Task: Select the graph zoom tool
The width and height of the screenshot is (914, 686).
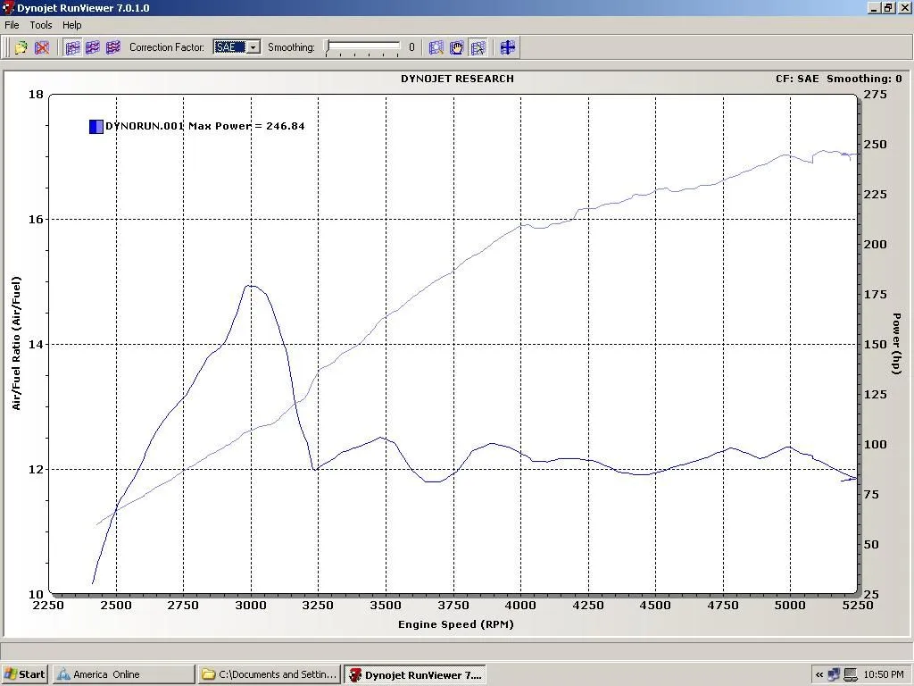Action: [x=436, y=47]
